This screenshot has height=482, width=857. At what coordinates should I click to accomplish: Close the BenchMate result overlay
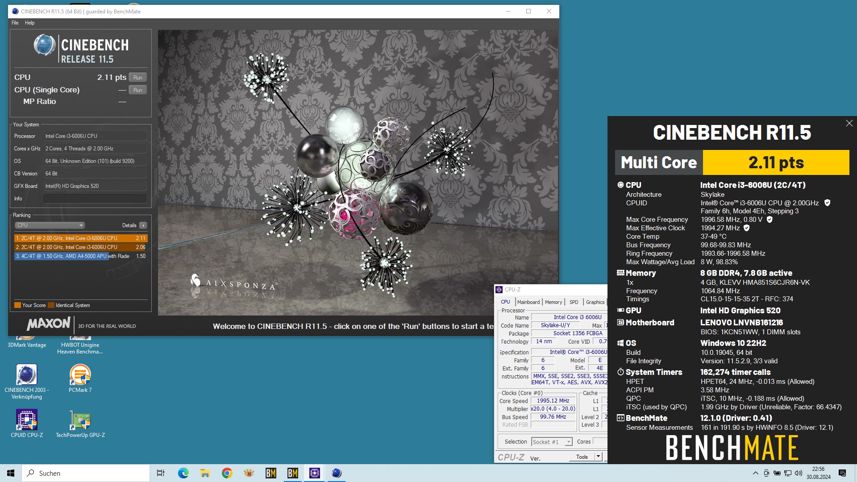(849, 123)
